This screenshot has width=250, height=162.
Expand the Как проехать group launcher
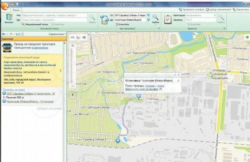point(159,29)
